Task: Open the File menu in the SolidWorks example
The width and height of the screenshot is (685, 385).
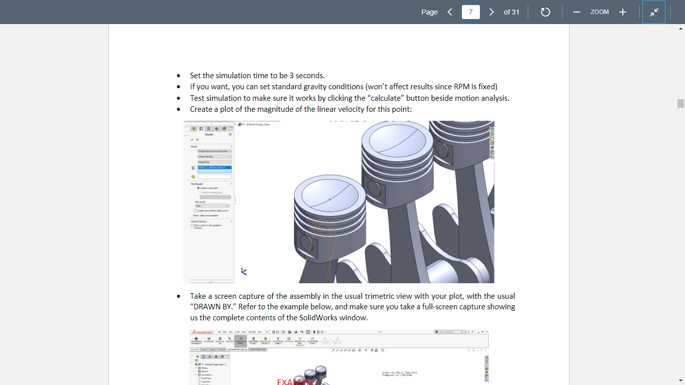Action: point(219,332)
